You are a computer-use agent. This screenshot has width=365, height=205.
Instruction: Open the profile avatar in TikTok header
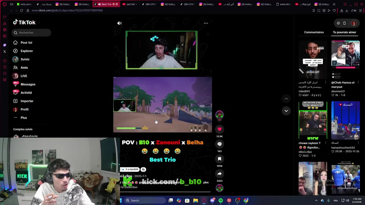(x=354, y=23)
